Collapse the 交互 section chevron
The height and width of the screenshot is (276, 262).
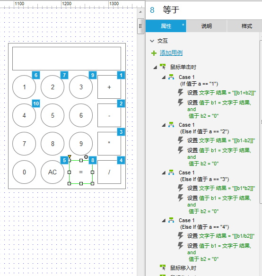(152, 41)
